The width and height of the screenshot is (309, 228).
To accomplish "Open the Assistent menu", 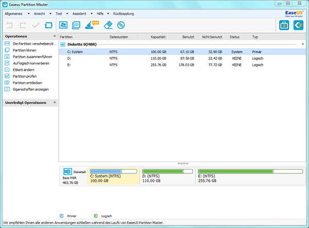I will 79,13.
